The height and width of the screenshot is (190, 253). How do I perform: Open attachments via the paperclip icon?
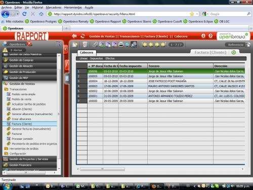95,45
